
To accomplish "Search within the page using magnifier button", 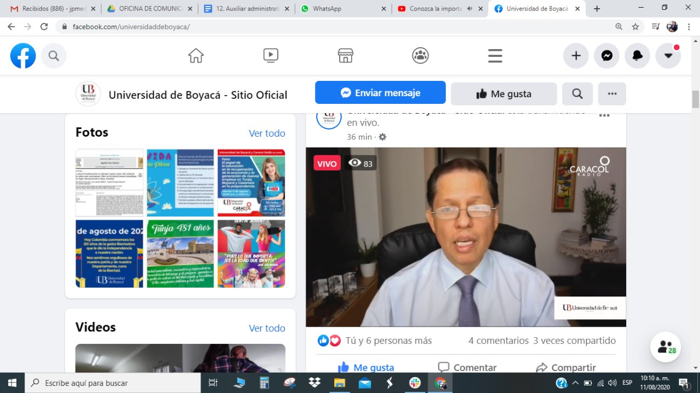I will click(x=577, y=94).
